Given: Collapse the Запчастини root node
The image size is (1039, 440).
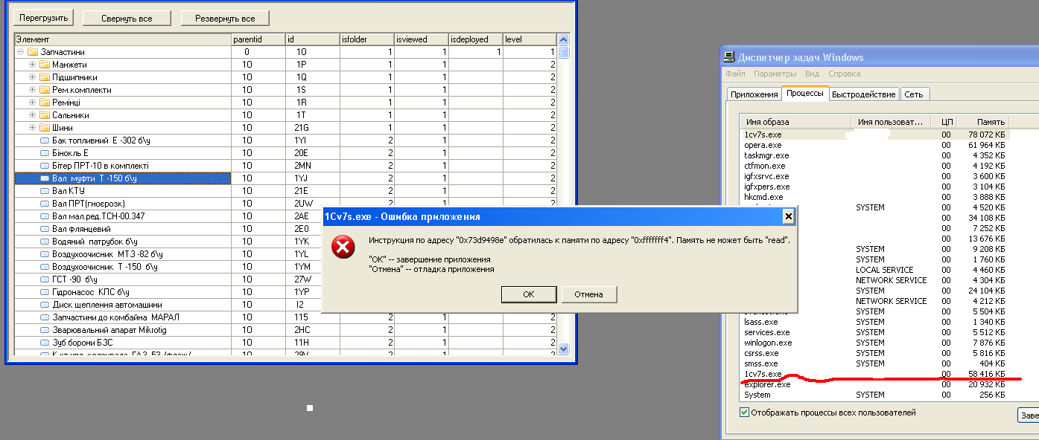Looking at the screenshot, I should [21, 52].
